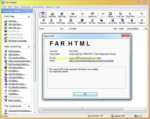The width and height of the screenshot is (150, 119).
Task: Open the Edit menu
Action: 10,7
